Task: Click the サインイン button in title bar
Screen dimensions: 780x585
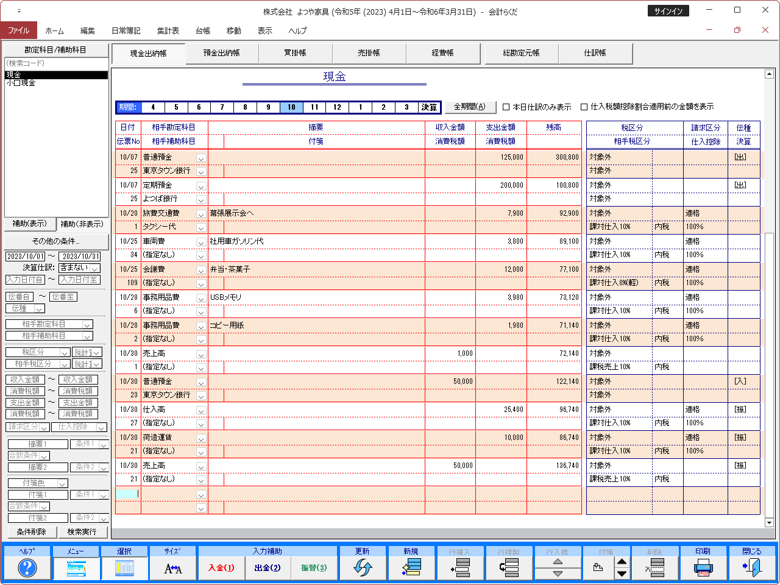Action: 668,11
